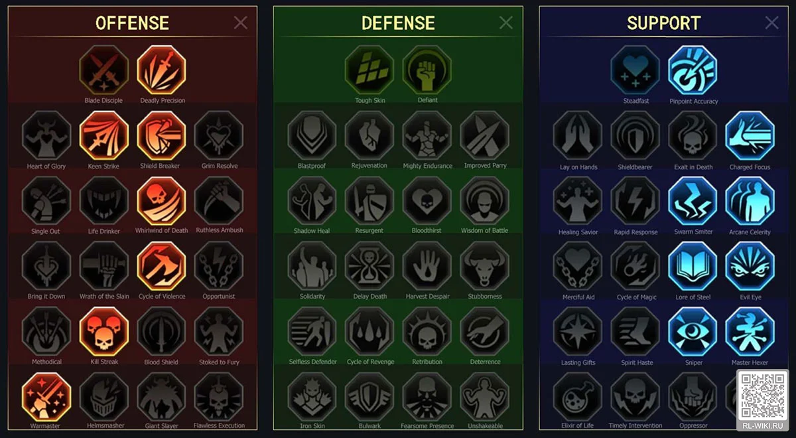Select the Giant Slayer mastery icon
The width and height of the screenshot is (796, 438).
(162, 396)
